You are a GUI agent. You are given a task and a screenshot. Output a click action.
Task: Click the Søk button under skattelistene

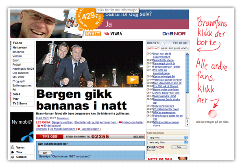click(x=45, y=153)
